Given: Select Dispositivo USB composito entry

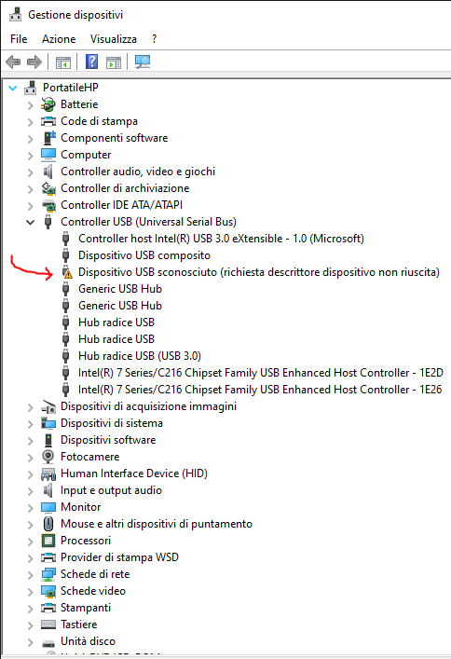Looking at the screenshot, I should click(144, 255).
